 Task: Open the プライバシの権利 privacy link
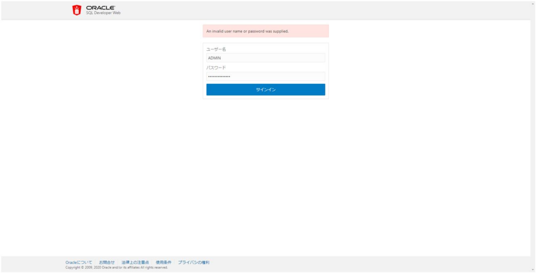[x=193, y=262]
